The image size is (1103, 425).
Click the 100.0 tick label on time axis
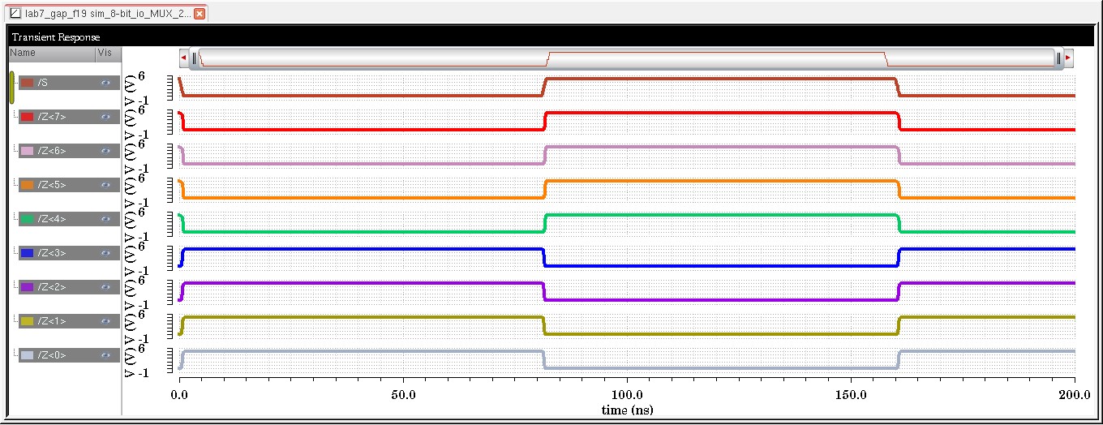(x=627, y=397)
